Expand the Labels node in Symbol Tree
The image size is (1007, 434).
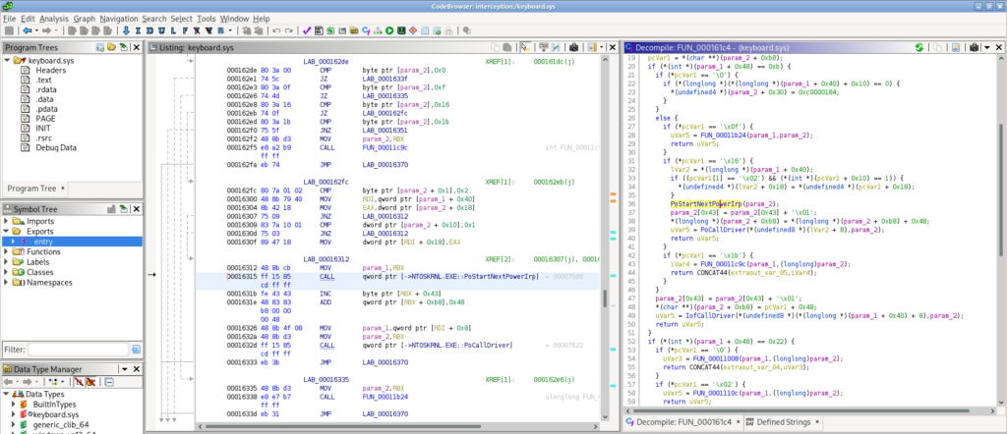(7, 262)
